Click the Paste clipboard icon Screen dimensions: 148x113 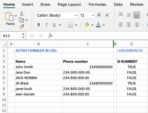(9, 16)
